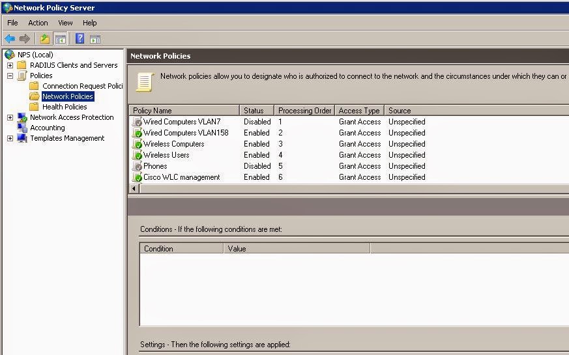Sort by Source column header
Screen dimensions: 569x355
point(477,111)
